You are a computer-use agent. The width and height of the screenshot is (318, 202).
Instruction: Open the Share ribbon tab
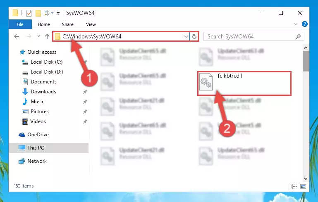point(68,24)
